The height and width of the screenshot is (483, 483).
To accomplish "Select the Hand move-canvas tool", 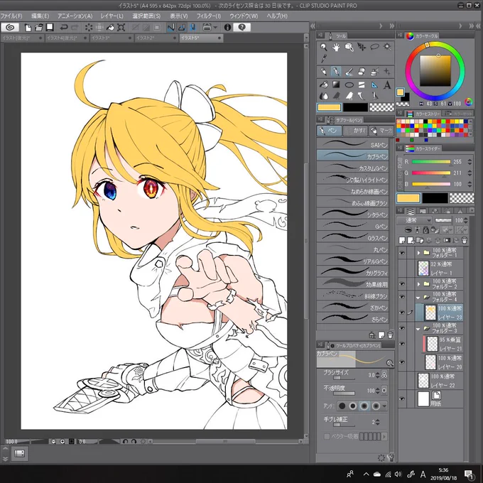I will tap(336, 47).
